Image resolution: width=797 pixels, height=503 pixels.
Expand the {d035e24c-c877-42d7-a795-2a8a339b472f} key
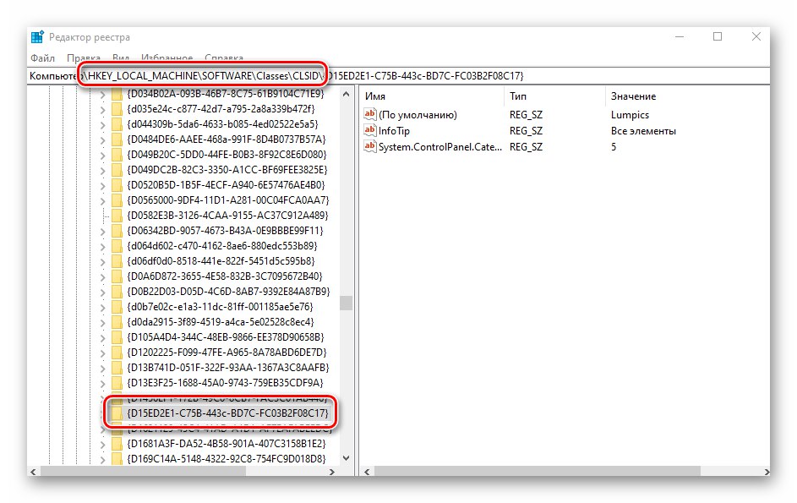pyautogui.click(x=102, y=109)
